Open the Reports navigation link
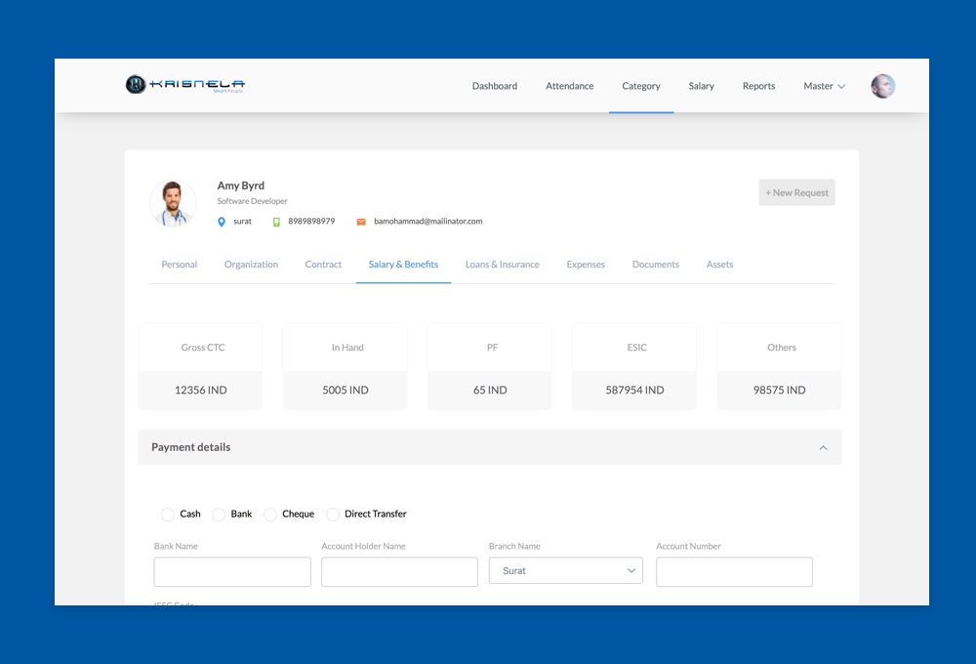The height and width of the screenshot is (664, 976). 758,86
